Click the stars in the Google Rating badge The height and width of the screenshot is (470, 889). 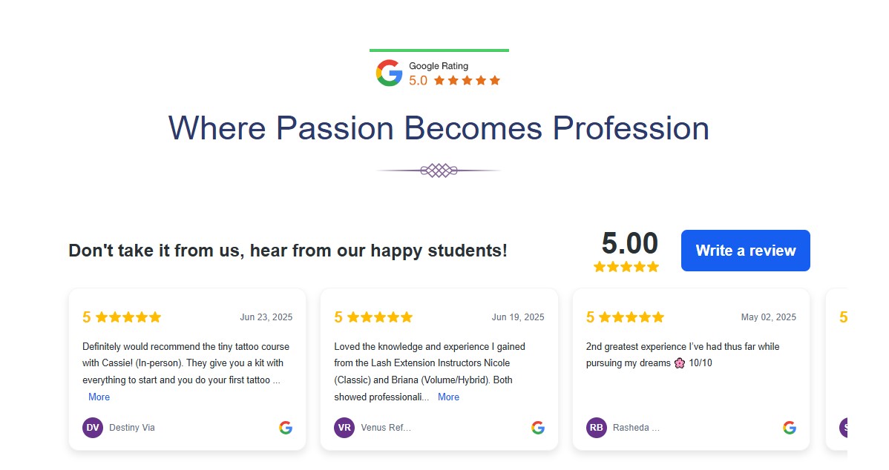467,81
